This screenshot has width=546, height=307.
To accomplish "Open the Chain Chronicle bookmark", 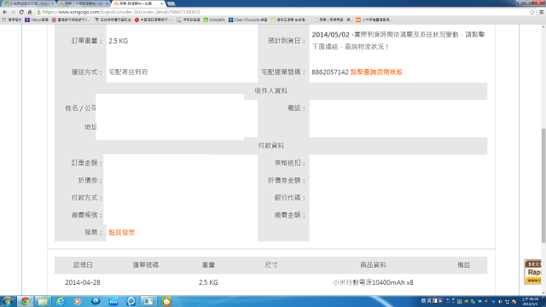I will 248,20.
